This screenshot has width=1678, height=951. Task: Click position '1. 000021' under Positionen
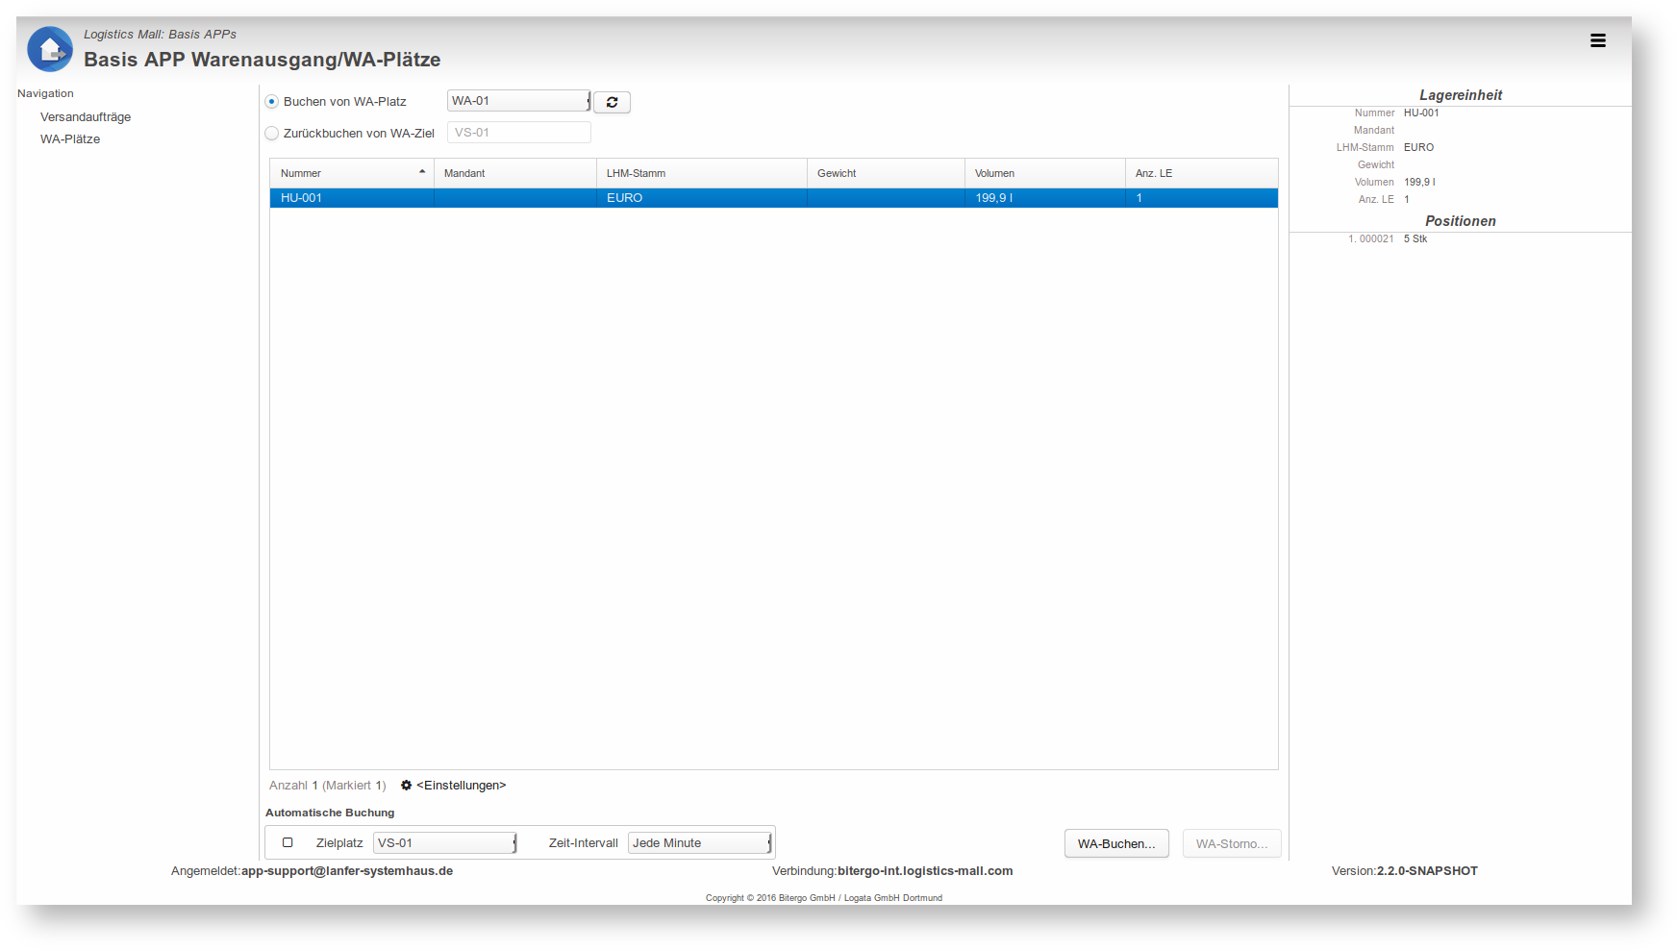1370,239
